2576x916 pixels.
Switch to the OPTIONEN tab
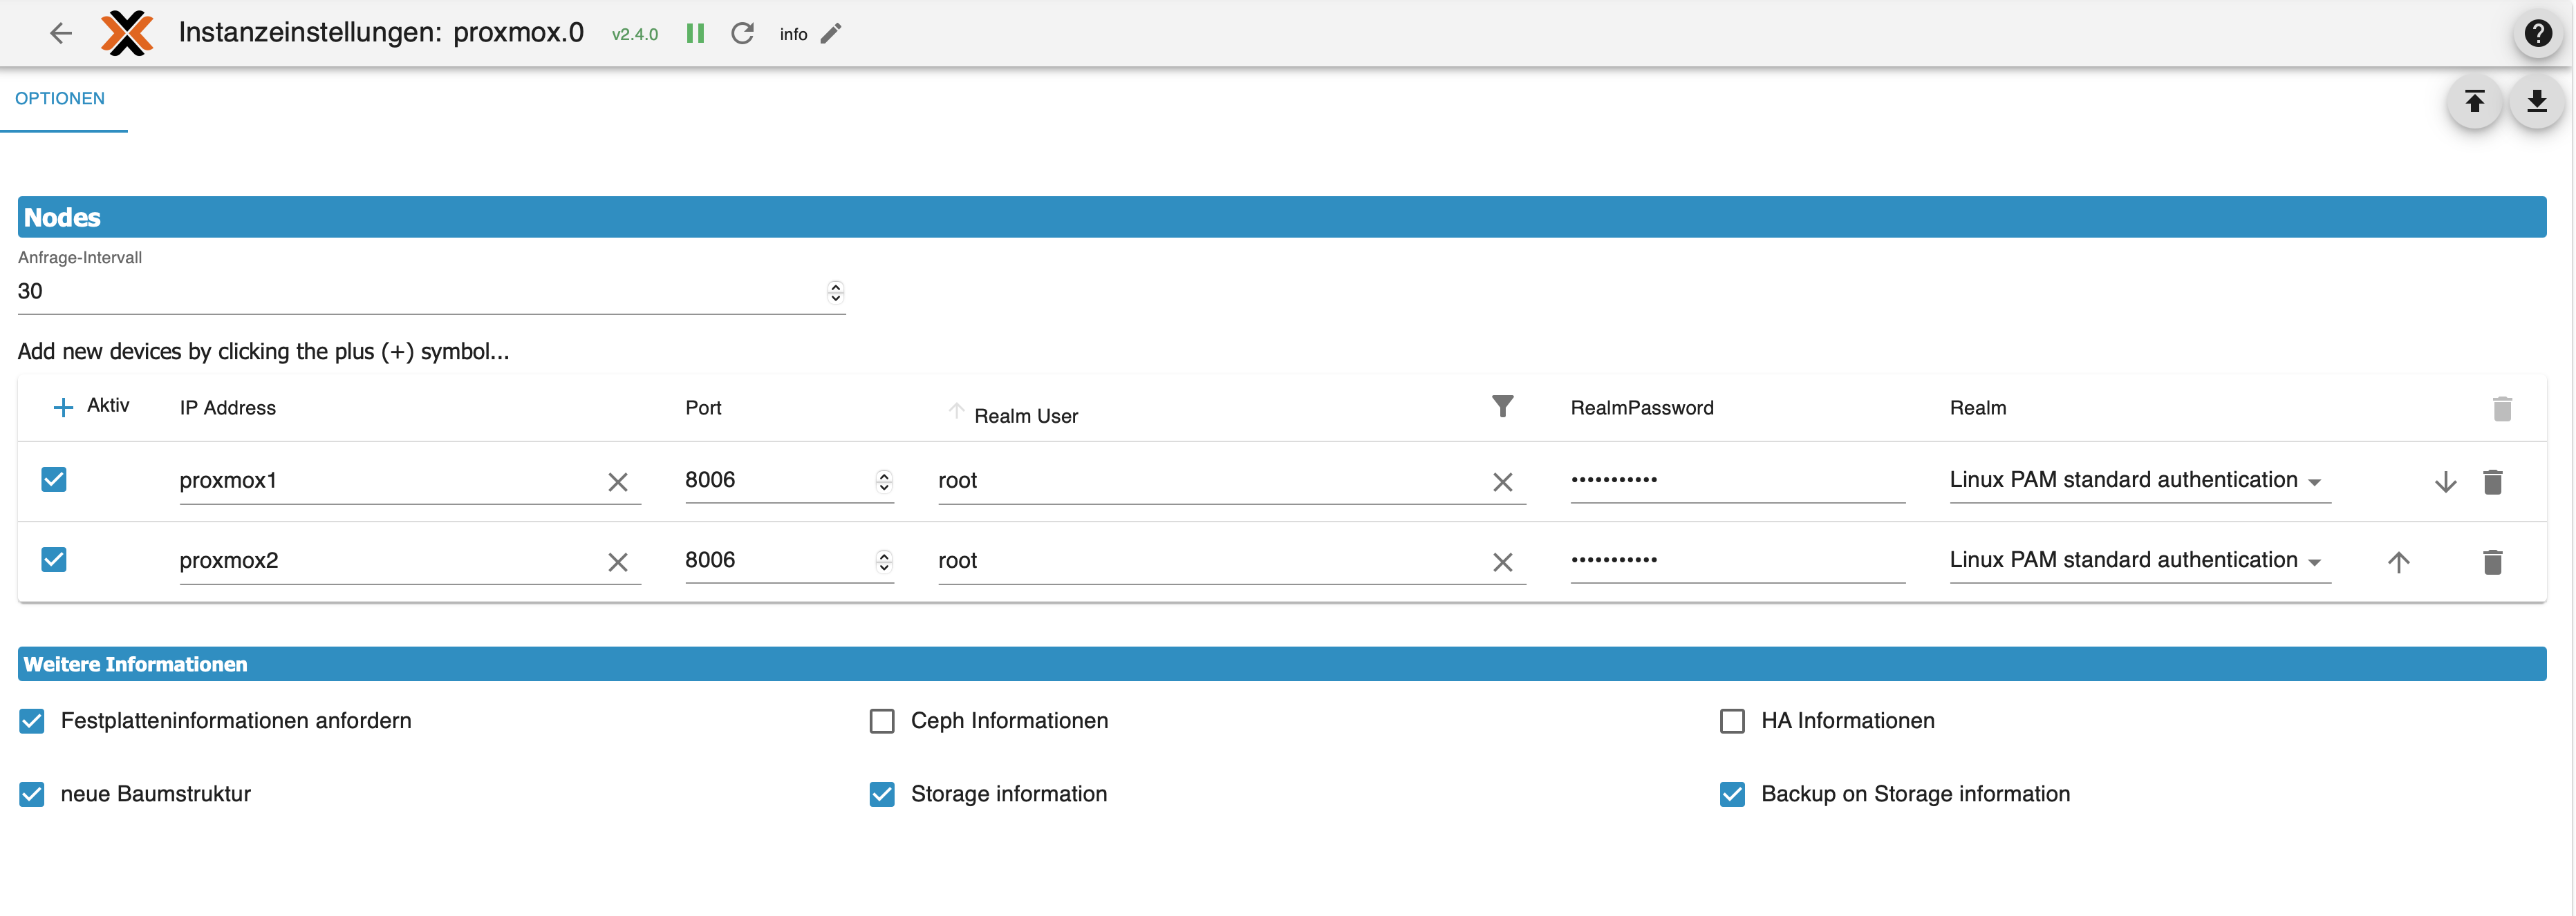coord(60,99)
